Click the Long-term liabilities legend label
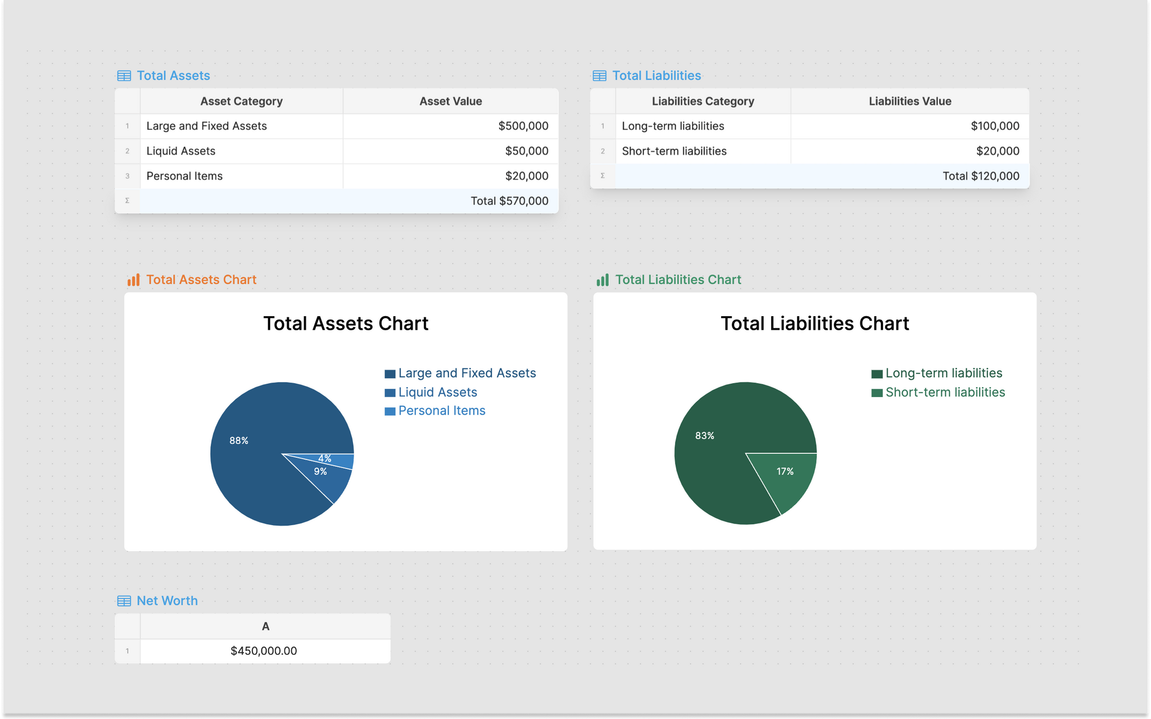 pyautogui.click(x=944, y=374)
